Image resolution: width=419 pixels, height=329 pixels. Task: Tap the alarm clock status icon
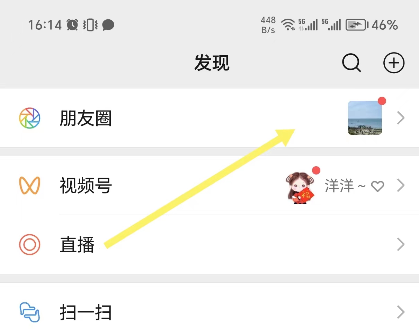click(x=72, y=25)
